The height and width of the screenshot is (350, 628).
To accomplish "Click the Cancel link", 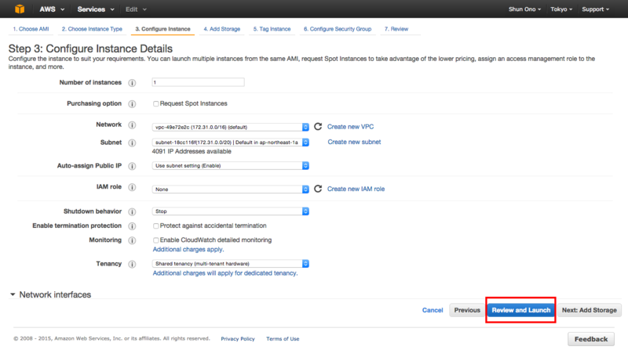I will (433, 310).
